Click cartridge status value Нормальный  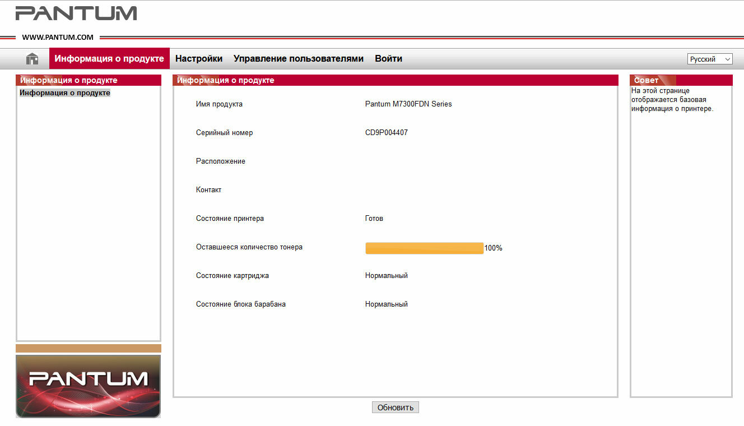pos(387,276)
